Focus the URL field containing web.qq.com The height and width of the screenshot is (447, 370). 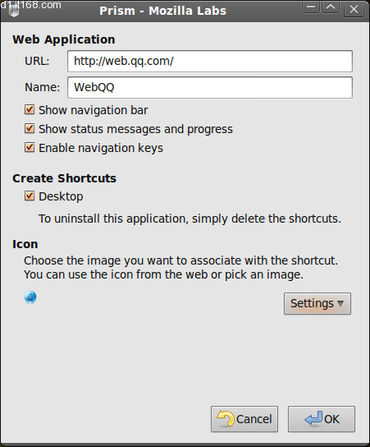coord(210,62)
